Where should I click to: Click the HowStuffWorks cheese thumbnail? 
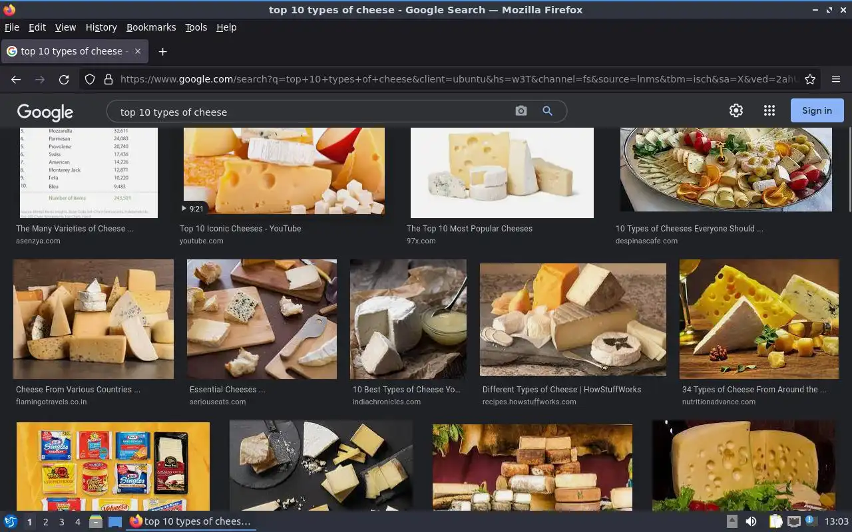point(573,319)
